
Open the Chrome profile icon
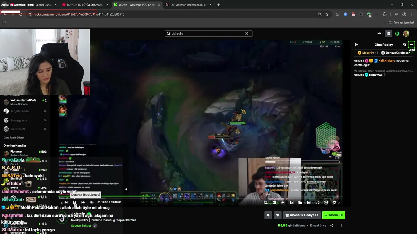pyautogui.click(x=404, y=14)
